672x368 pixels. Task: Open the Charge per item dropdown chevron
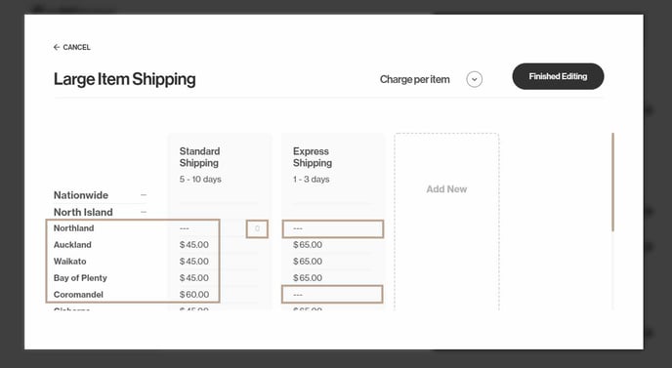tap(474, 79)
